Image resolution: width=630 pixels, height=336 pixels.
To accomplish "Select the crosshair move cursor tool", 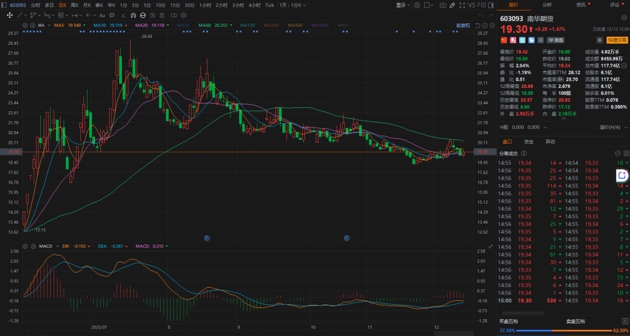I will tap(10, 15).
